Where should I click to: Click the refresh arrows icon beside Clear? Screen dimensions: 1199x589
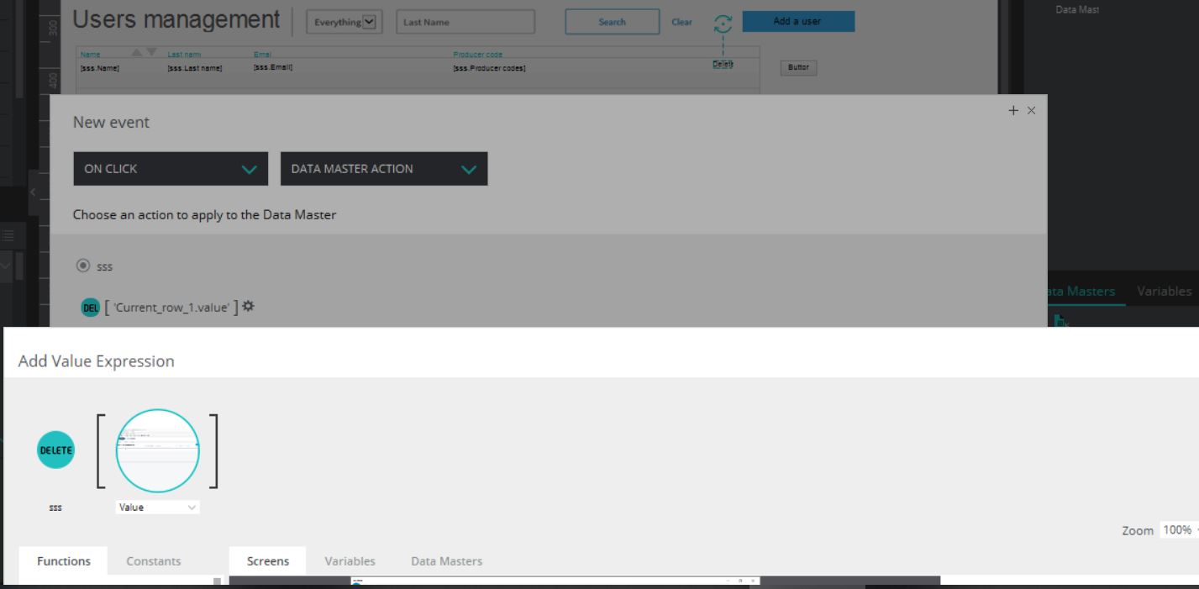pos(722,24)
